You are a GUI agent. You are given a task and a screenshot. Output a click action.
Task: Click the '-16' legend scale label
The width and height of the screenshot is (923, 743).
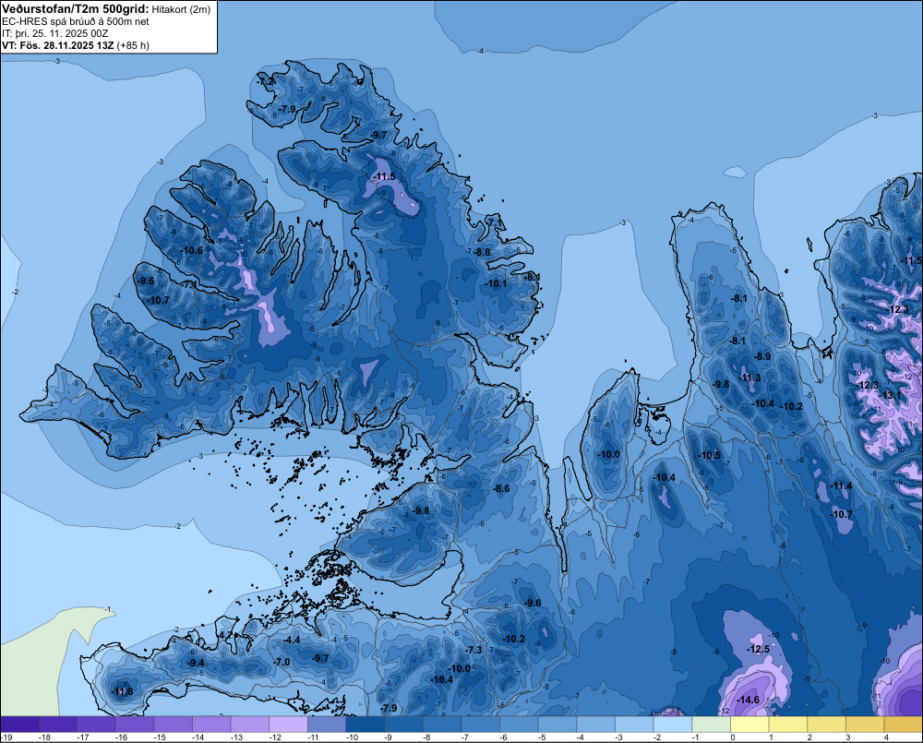121,737
